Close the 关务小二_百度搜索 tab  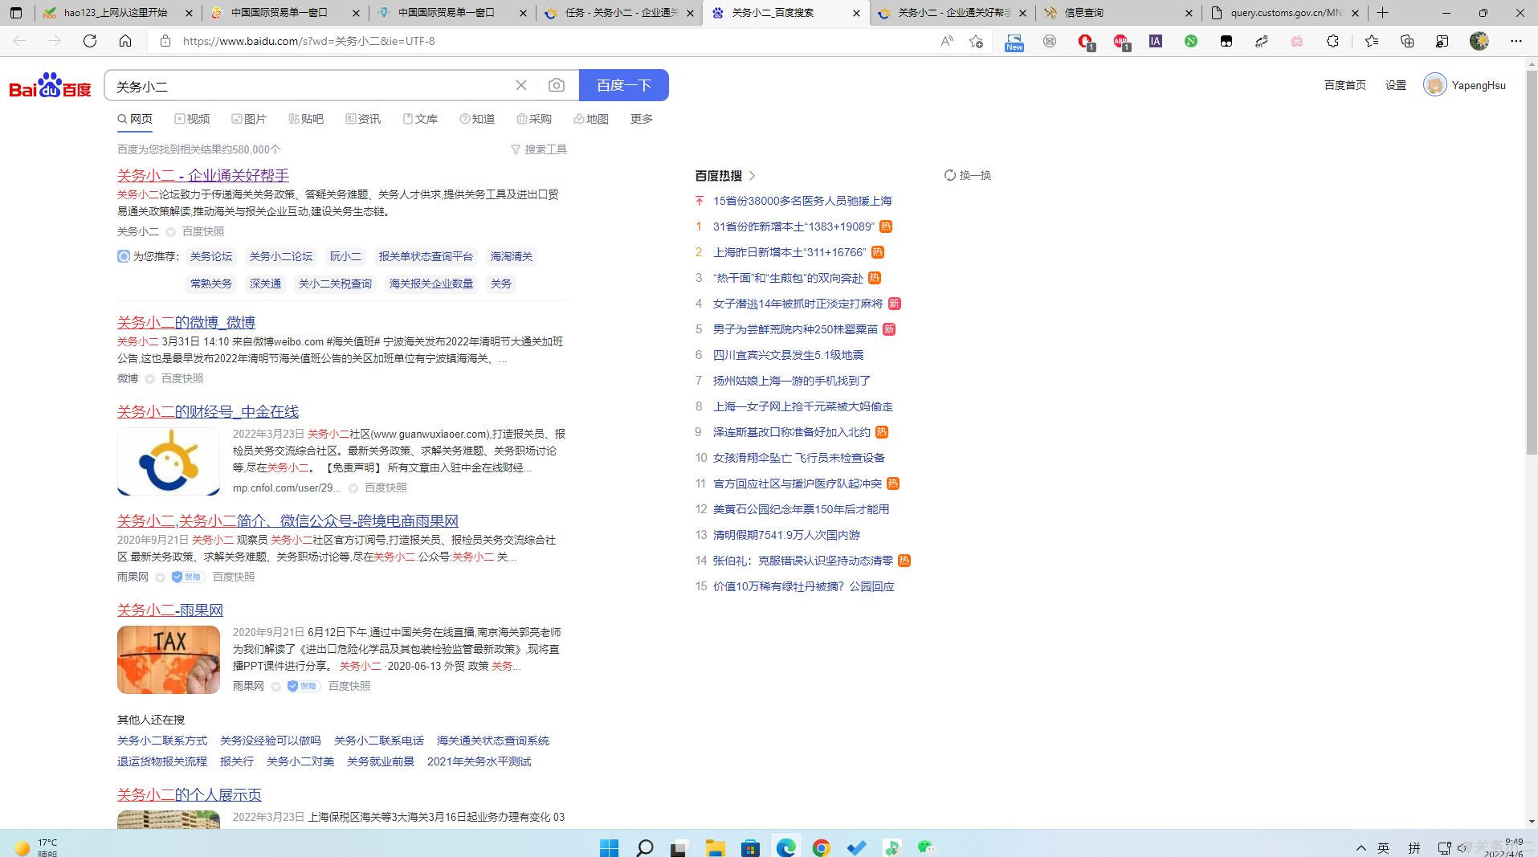click(856, 13)
